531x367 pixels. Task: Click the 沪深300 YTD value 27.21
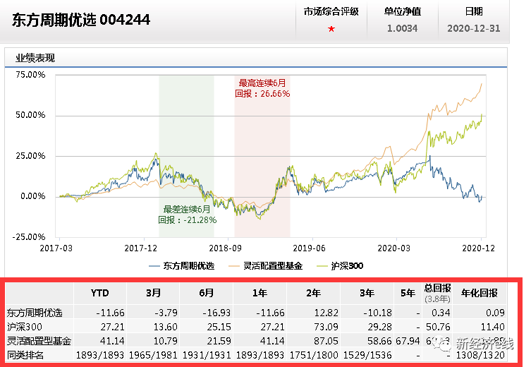112,327
